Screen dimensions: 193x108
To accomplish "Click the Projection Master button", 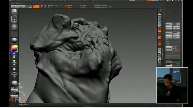I will (x=14, y=7).
